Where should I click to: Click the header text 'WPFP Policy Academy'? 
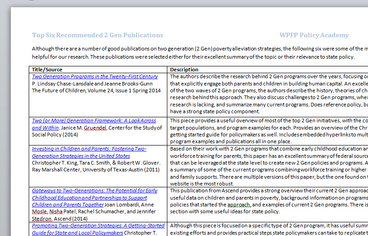click(x=314, y=35)
